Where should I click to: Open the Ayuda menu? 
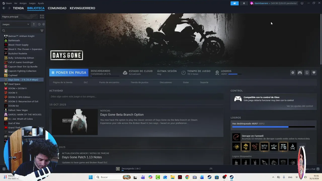[x=41, y=3]
